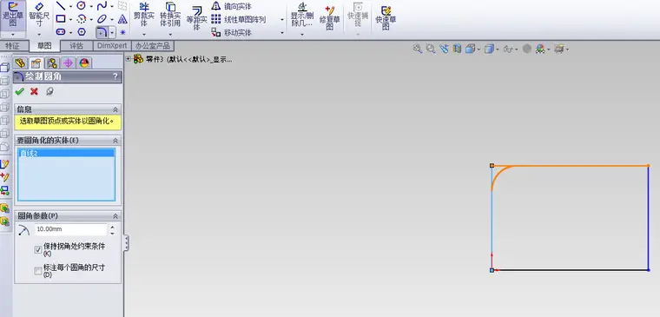The height and width of the screenshot is (317, 660).
Task: Open the Line tool dropdown arrow
Action: pyautogui.click(x=70, y=6)
